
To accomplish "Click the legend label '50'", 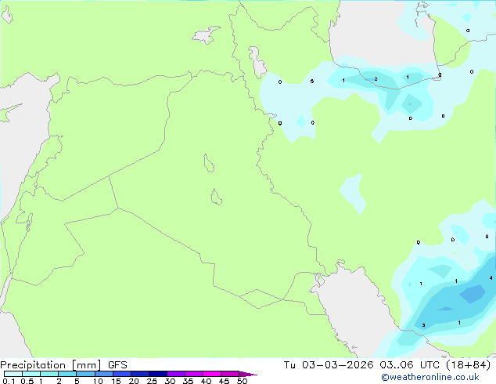I will coord(242,381).
